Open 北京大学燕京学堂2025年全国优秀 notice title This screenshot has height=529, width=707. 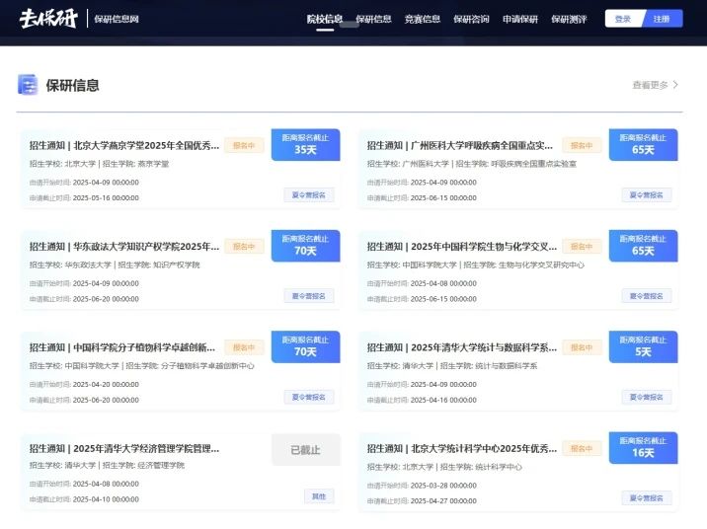tap(124, 145)
